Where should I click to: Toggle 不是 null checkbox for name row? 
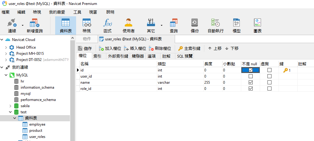(251, 83)
